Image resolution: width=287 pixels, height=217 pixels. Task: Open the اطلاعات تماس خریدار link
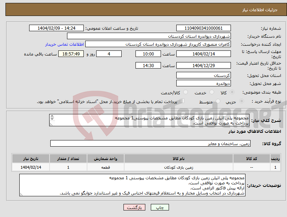click(x=64, y=44)
